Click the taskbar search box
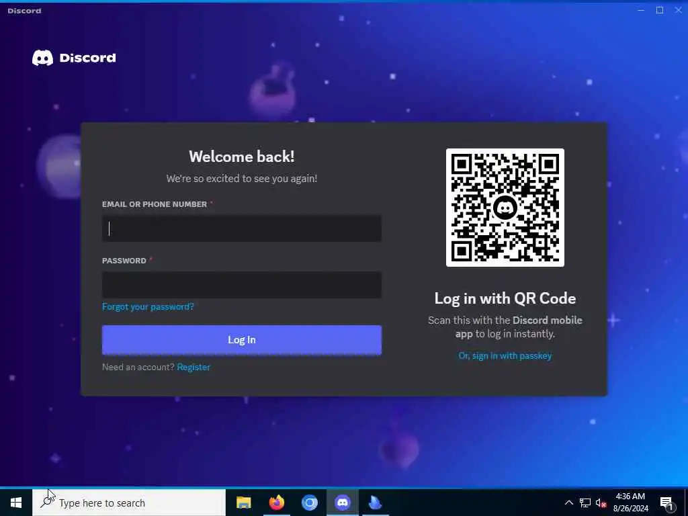Image resolution: width=688 pixels, height=516 pixels. [129, 503]
